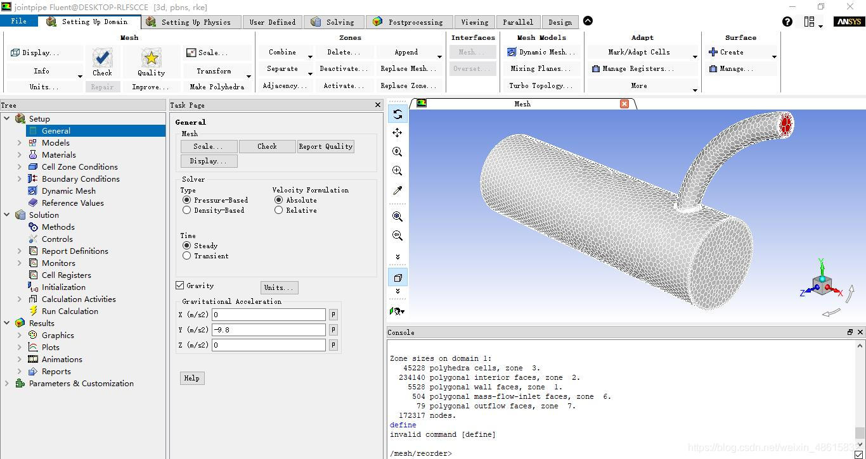Viewport: 866px width, 459px height.
Task: Click the mesh Check icon in ribbon
Action: pos(102,60)
